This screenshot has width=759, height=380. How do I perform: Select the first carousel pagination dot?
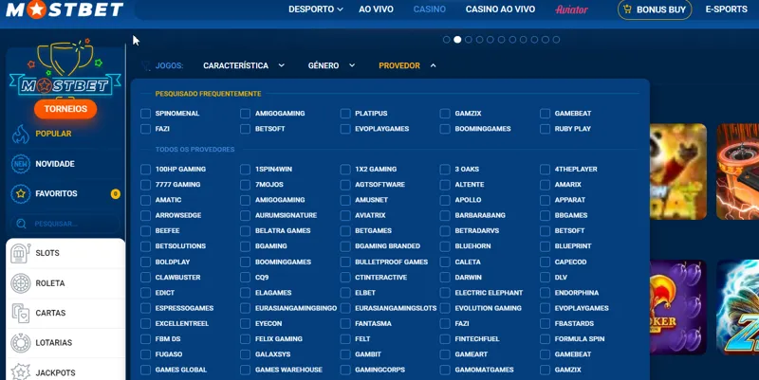(447, 40)
